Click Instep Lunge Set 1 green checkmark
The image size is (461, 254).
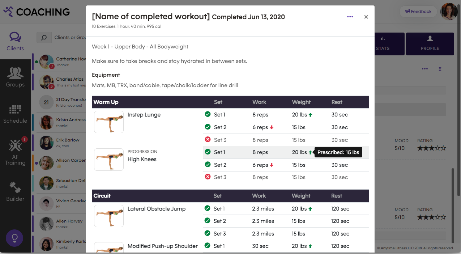click(x=208, y=114)
